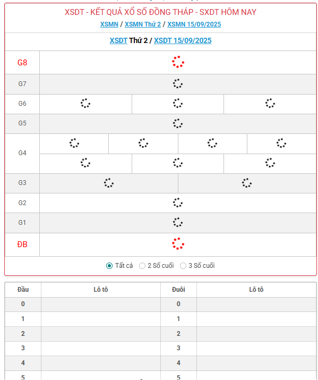Open the XSDT link
This screenshot has width=318, height=380.
pyautogui.click(x=118, y=40)
